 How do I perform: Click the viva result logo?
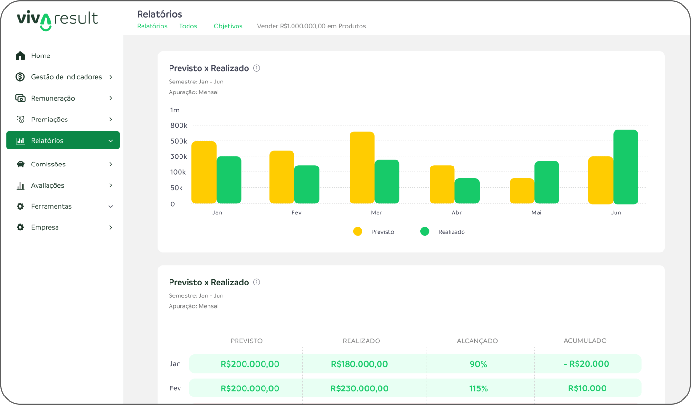57,20
